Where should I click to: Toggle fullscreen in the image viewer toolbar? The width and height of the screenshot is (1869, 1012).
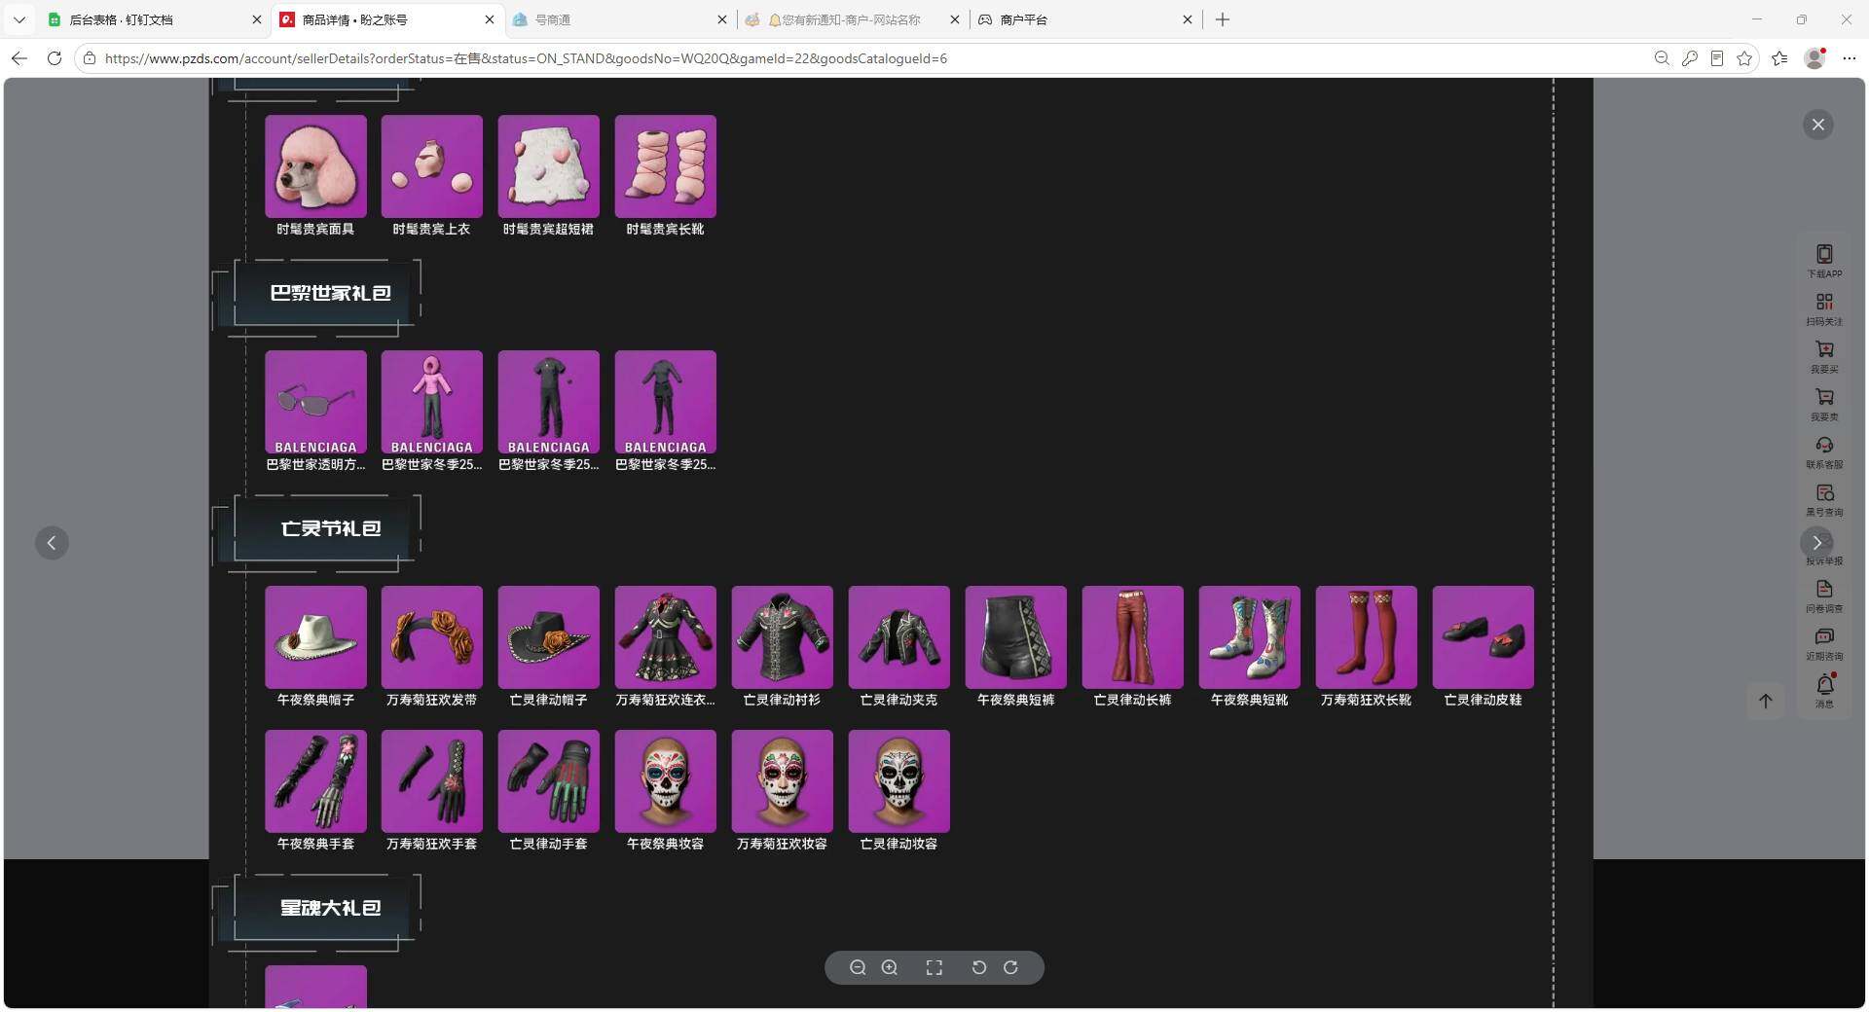[934, 967]
